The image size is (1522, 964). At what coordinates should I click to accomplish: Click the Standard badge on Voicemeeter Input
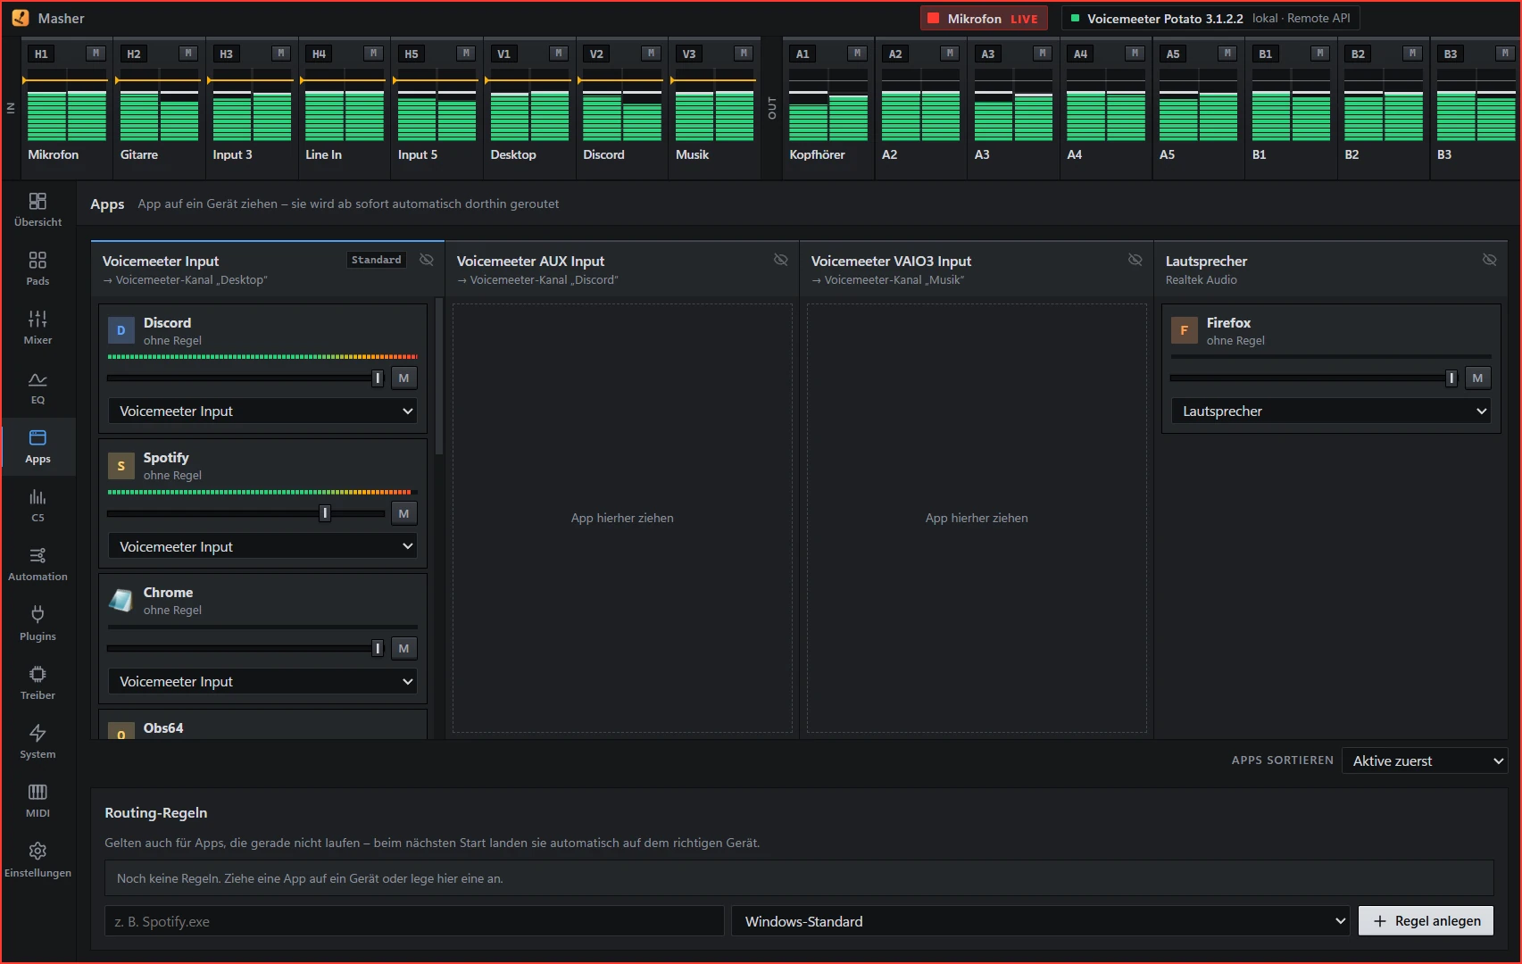click(376, 260)
